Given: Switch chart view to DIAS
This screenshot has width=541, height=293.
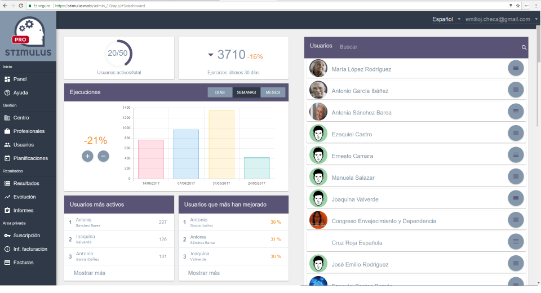Looking at the screenshot, I should pos(220,92).
